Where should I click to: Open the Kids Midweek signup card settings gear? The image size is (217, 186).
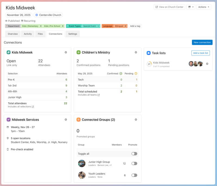(66, 52)
